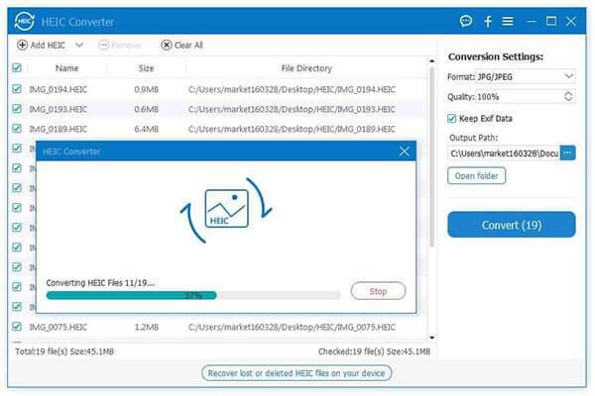Click the Size column header
The image size is (595, 396).
(146, 68)
